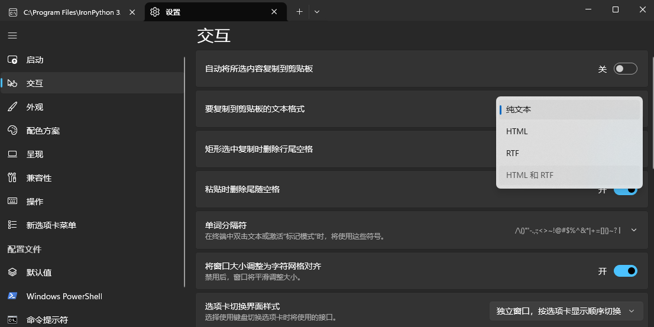This screenshot has width=654, height=327.
Task: Select the 外观 (Appearance) brush icon
Action: 12,107
